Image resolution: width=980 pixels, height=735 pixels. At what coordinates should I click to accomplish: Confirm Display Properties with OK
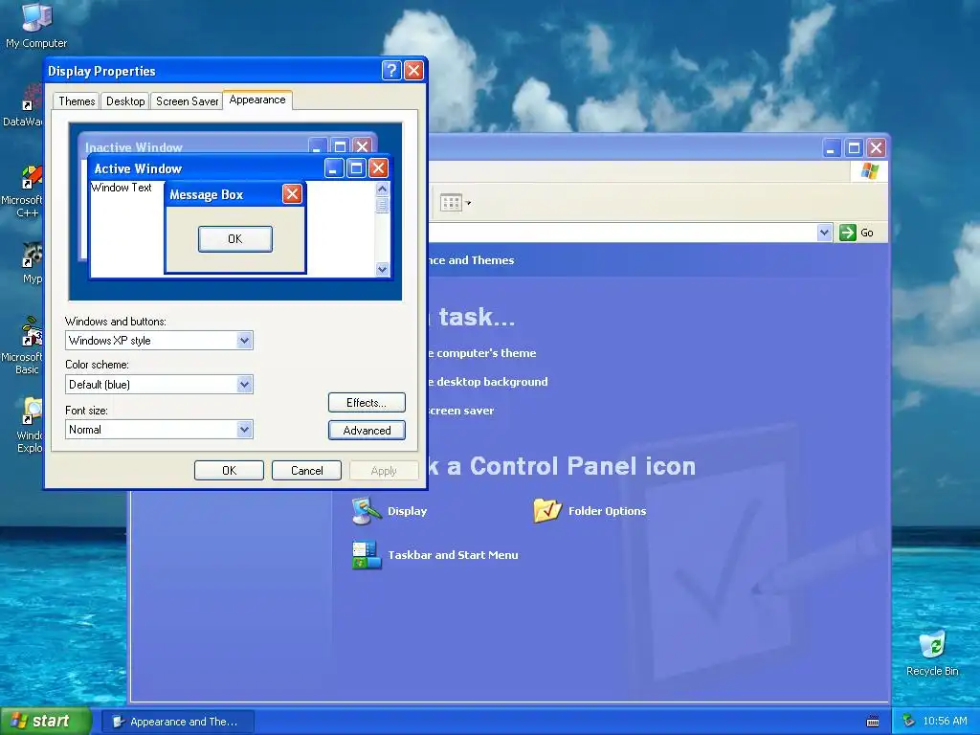point(229,471)
